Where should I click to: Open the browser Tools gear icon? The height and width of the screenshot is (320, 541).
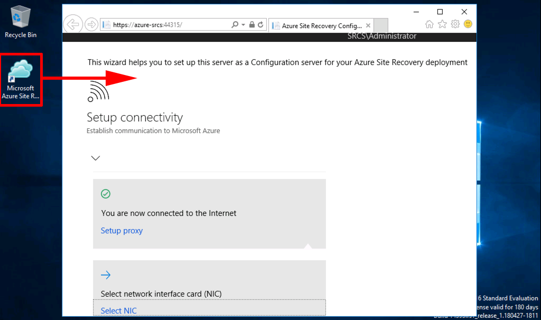point(455,24)
